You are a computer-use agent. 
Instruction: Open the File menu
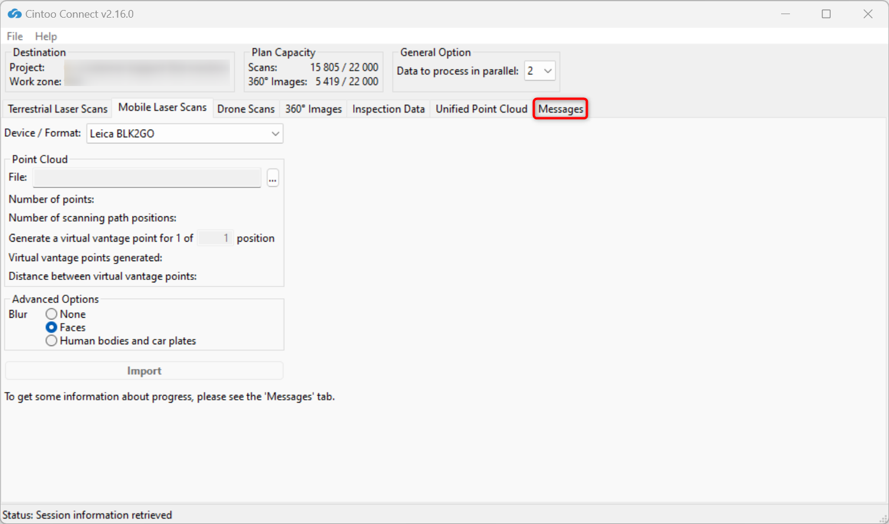click(x=15, y=37)
